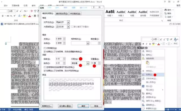Expand synonyms submenu (同义词) in context menu
This screenshot has width=181, height=111.
(163, 90)
